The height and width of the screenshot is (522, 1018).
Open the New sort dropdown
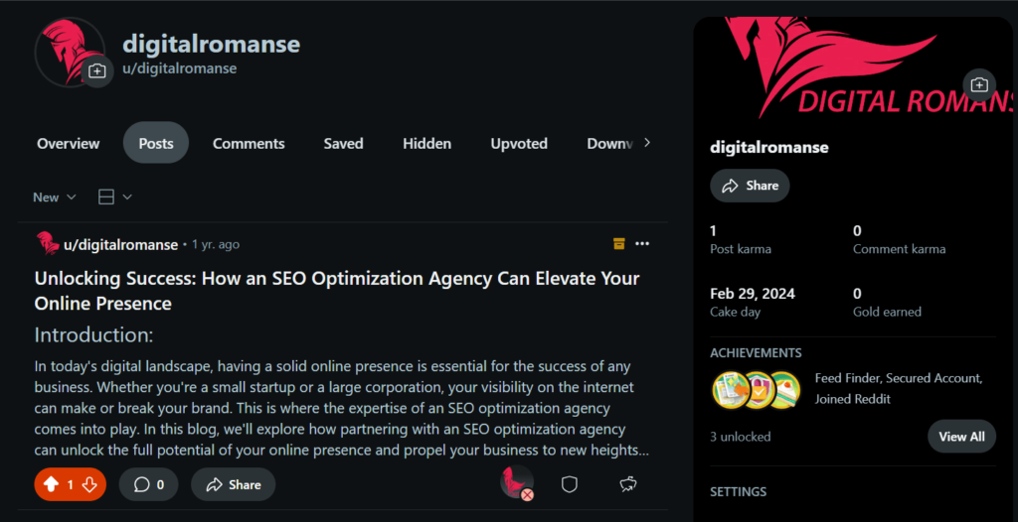pos(55,197)
